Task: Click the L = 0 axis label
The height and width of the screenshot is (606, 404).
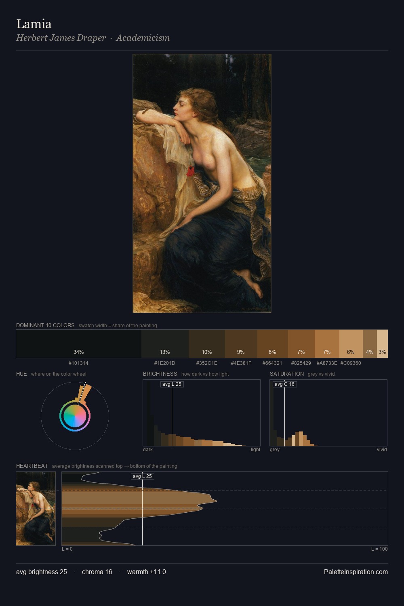Action: point(67,549)
